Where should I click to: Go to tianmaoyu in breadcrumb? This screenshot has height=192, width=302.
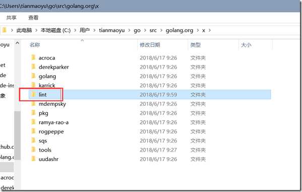coord(112,30)
